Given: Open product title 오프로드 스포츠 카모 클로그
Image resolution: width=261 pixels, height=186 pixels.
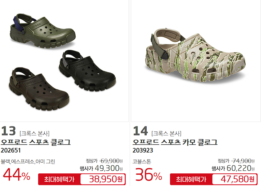Looking at the screenshot, I should pyautogui.click(x=175, y=142).
